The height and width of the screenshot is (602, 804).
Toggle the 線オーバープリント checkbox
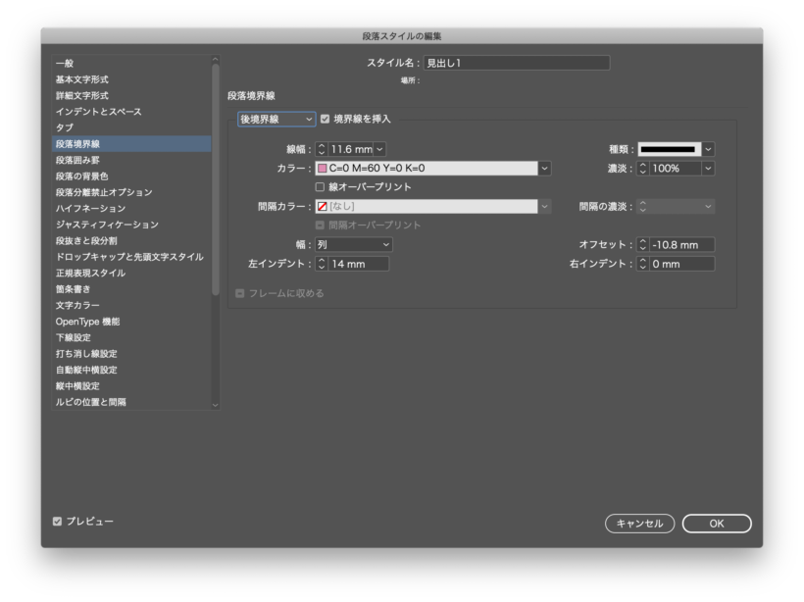pos(321,186)
